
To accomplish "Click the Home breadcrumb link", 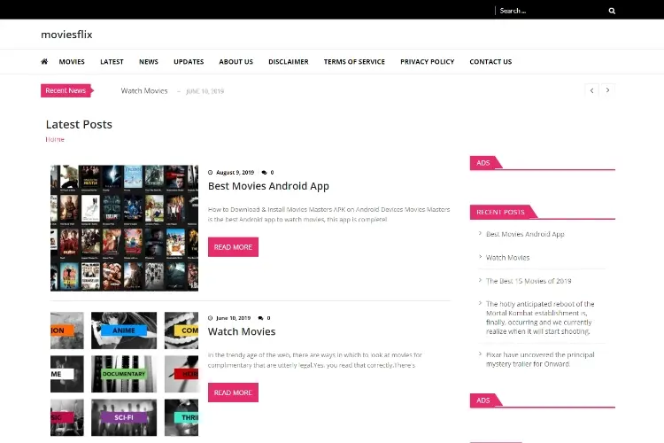I will point(55,139).
